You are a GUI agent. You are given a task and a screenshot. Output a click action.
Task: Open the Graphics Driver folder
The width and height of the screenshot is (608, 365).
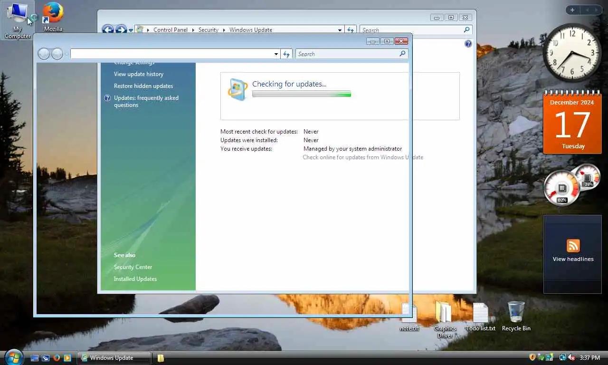click(x=445, y=319)
